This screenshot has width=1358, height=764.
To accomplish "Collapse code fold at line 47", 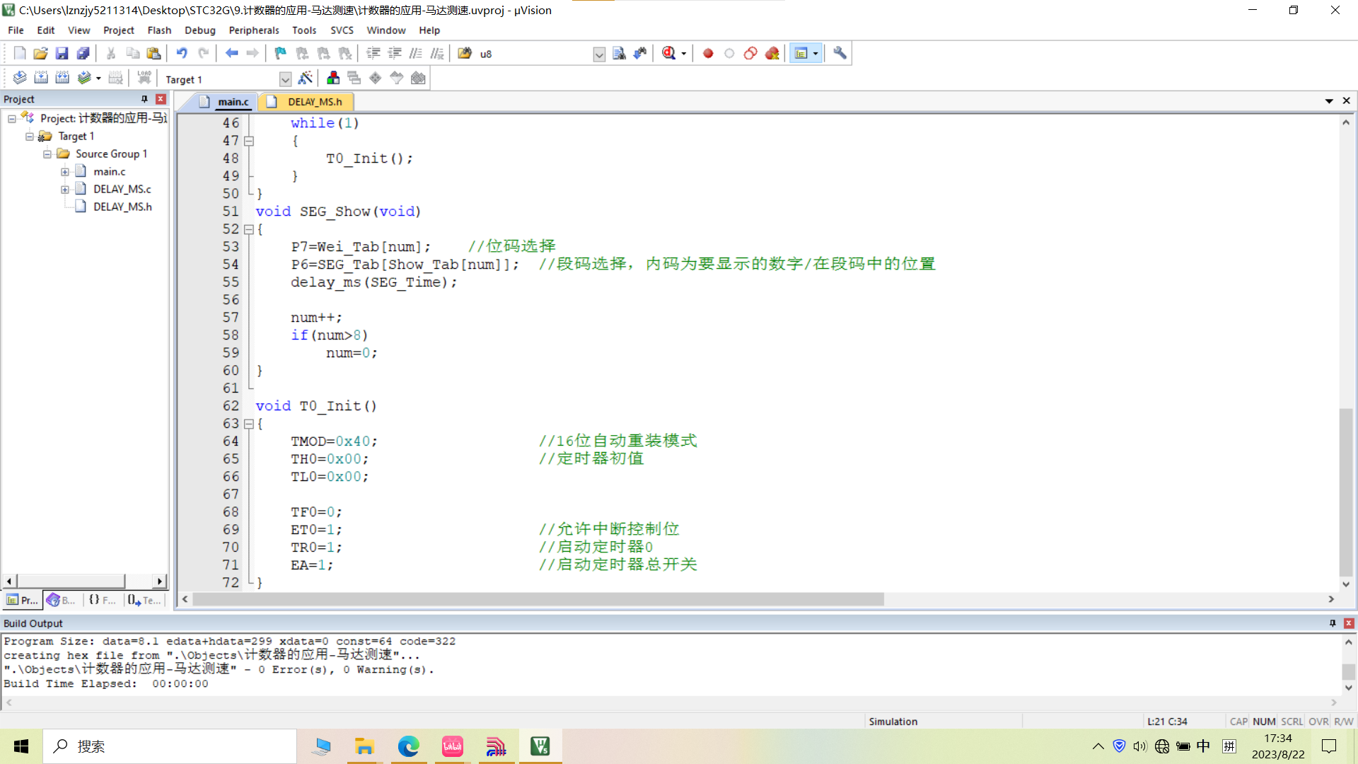I will 249,141.
